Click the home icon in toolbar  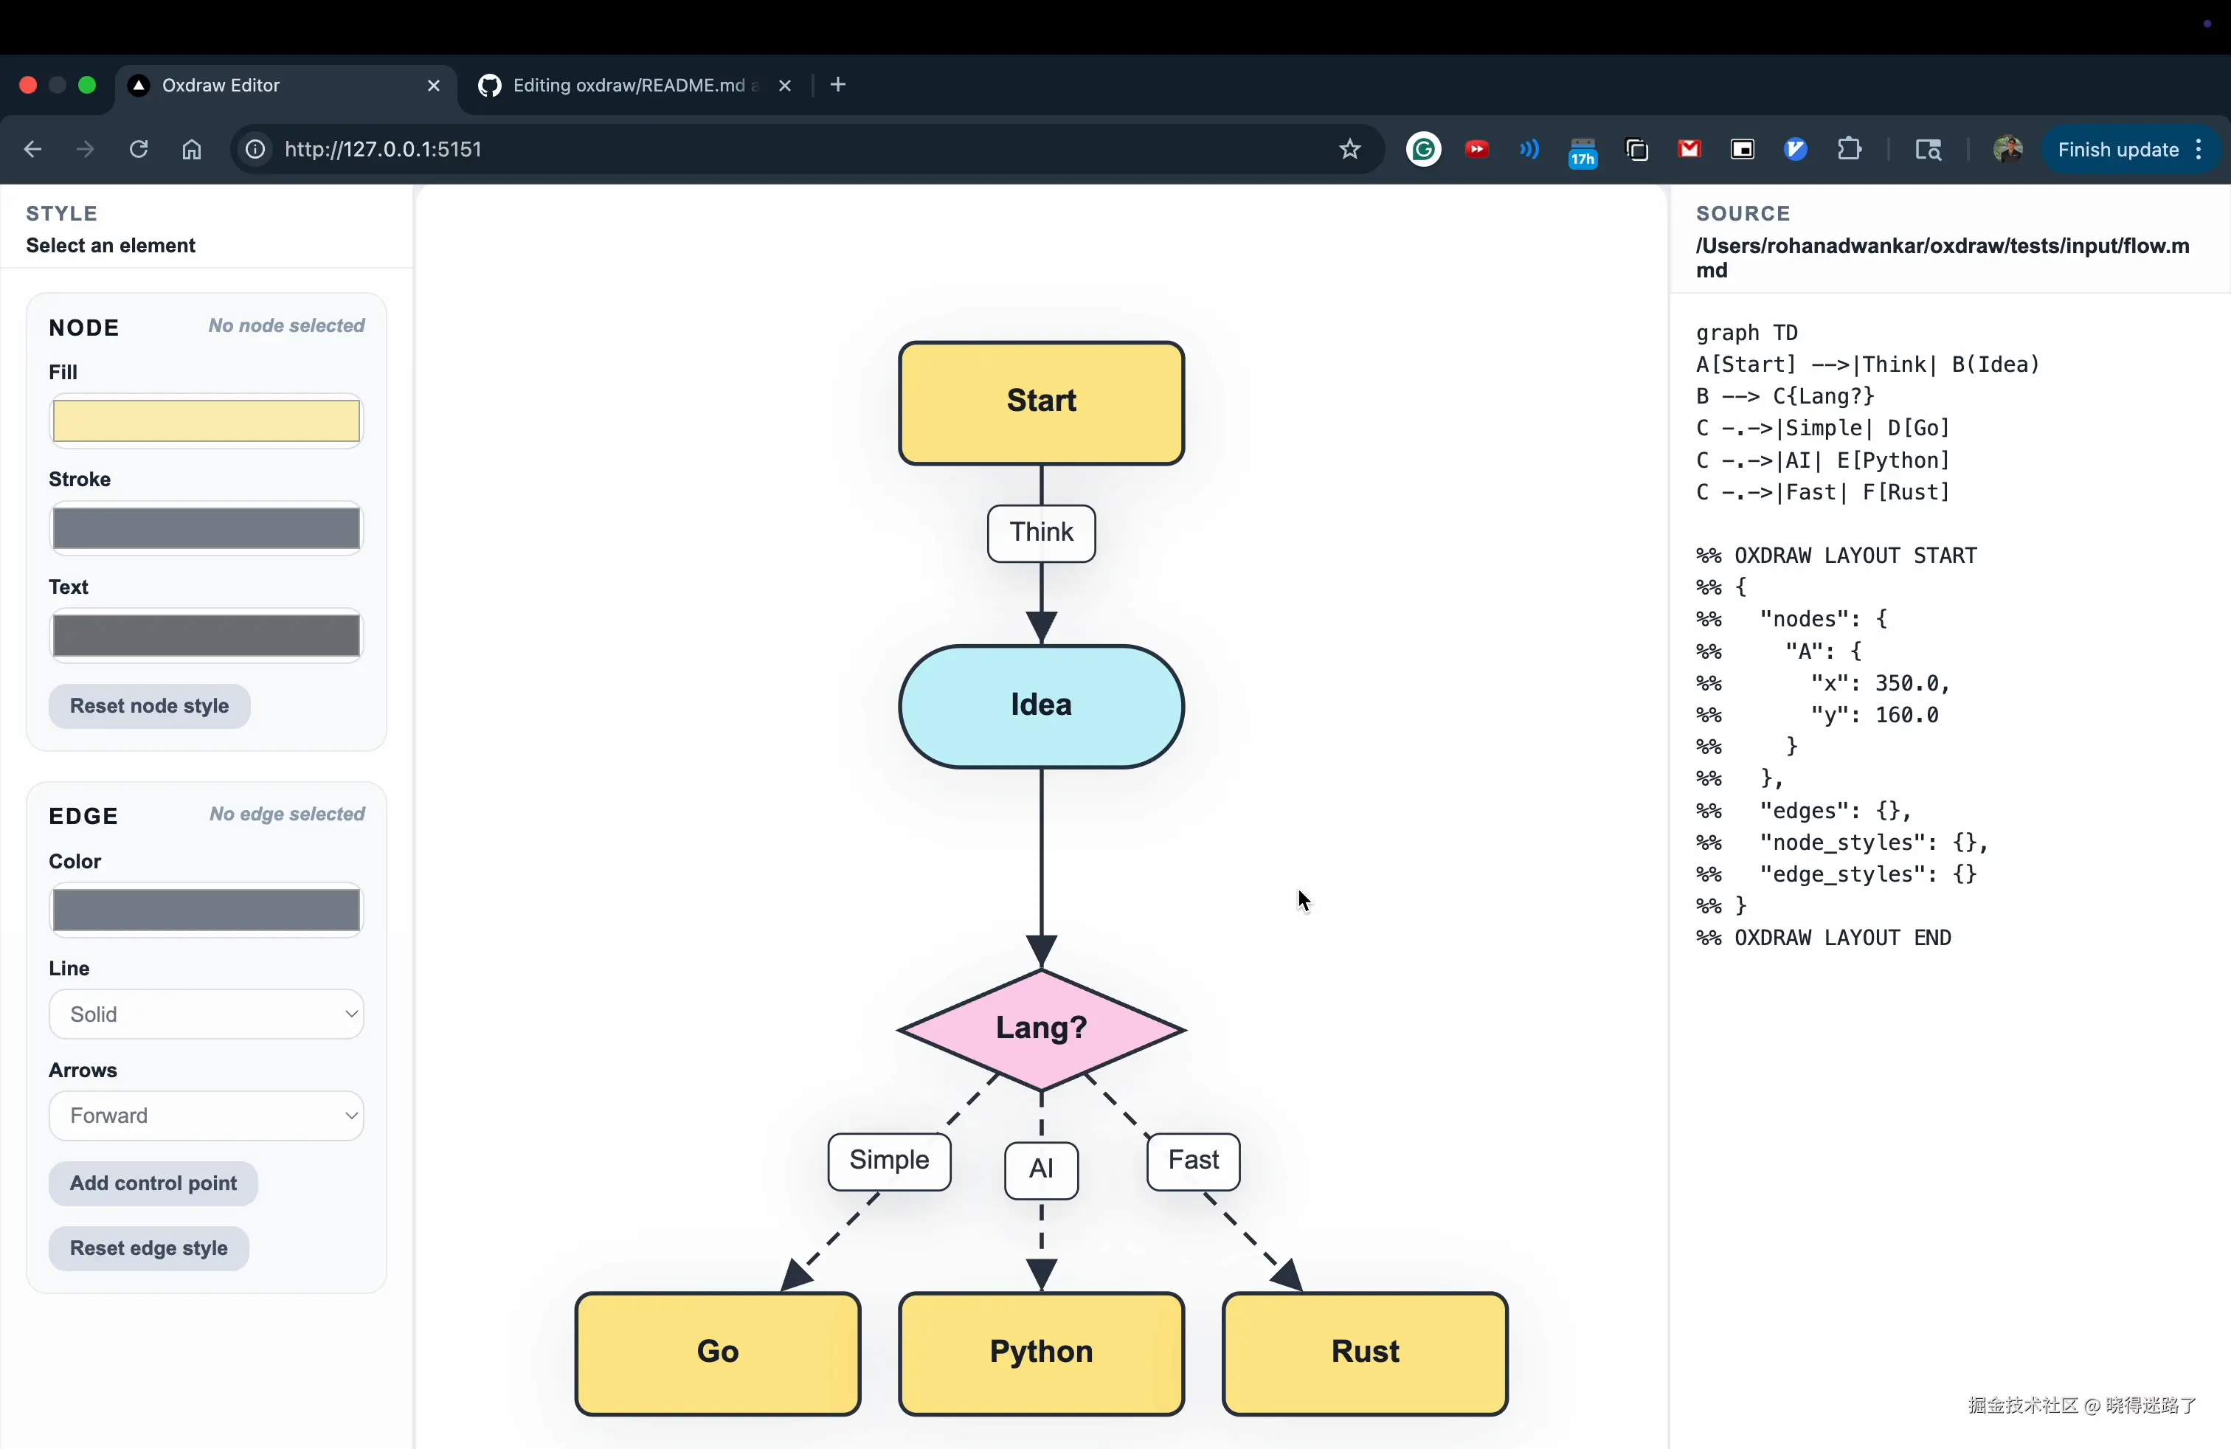click(x=192, y=150)
